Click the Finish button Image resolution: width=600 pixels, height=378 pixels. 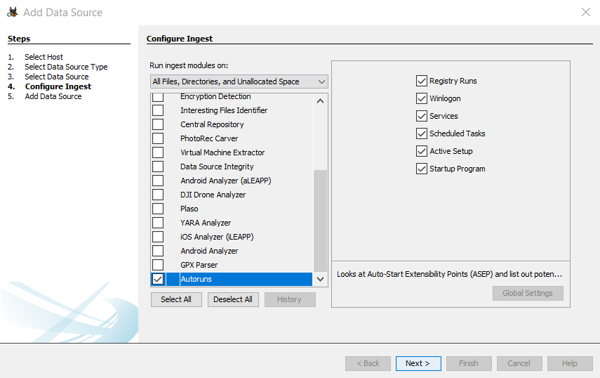point(469,363)
